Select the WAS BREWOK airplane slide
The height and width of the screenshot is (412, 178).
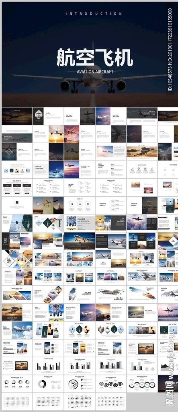(17, 330)
